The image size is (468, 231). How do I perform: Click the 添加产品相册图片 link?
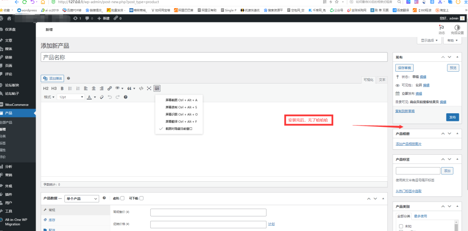(x=408, y=144)
